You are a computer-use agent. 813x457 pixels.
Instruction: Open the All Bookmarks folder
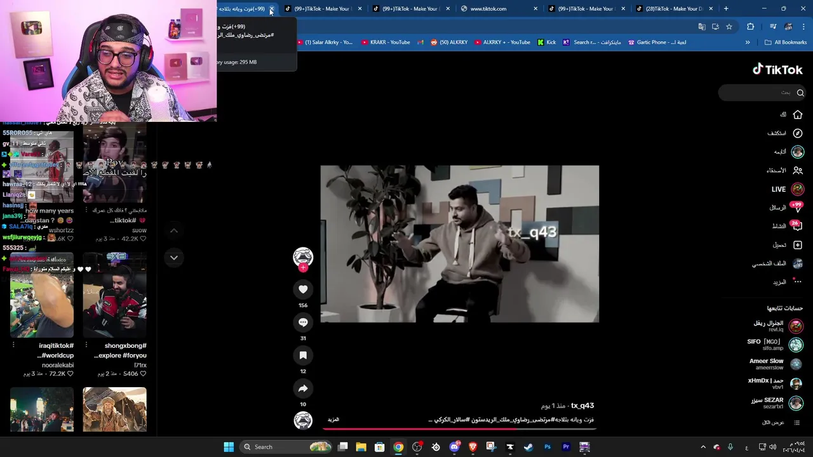coord(786,43)
